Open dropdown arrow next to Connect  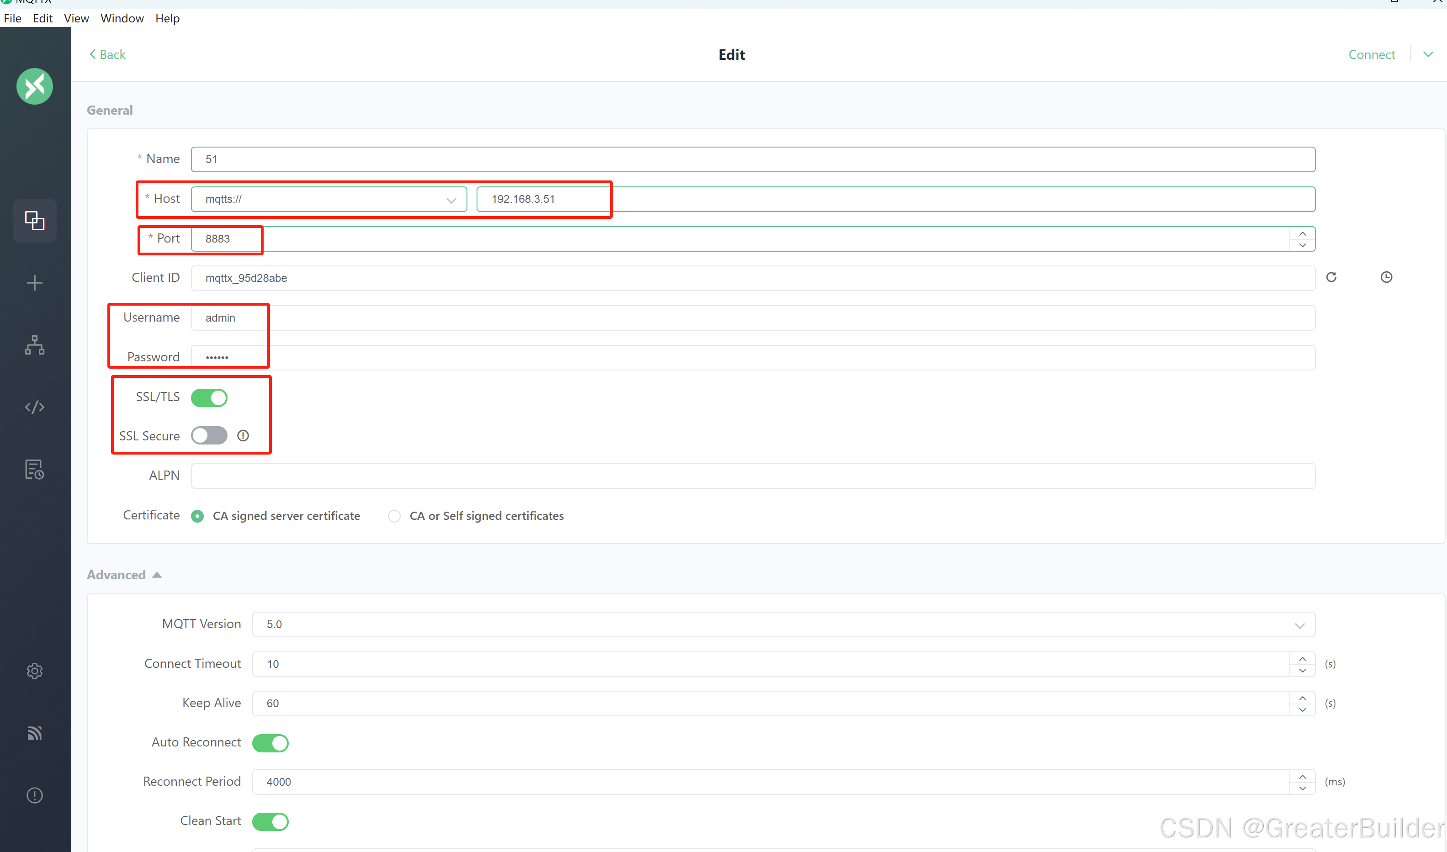[x=1428, y=54]
